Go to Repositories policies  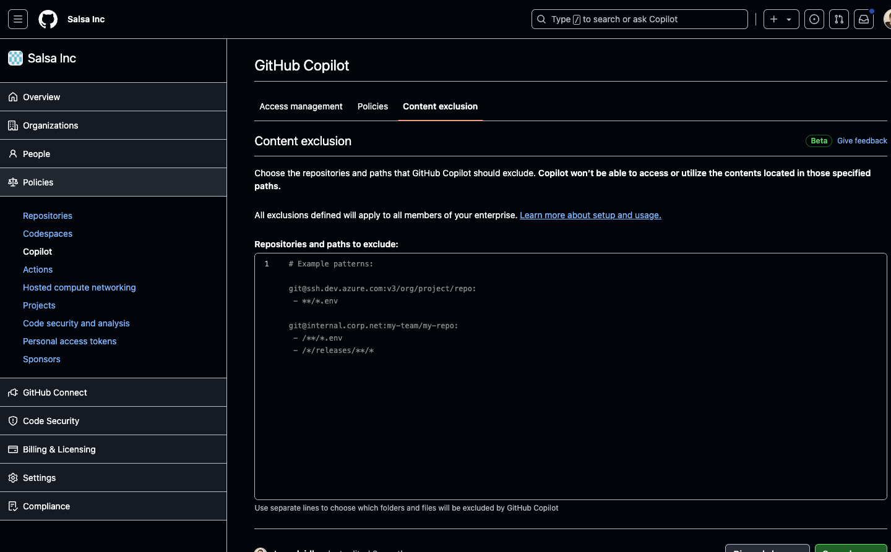point(48,216)
